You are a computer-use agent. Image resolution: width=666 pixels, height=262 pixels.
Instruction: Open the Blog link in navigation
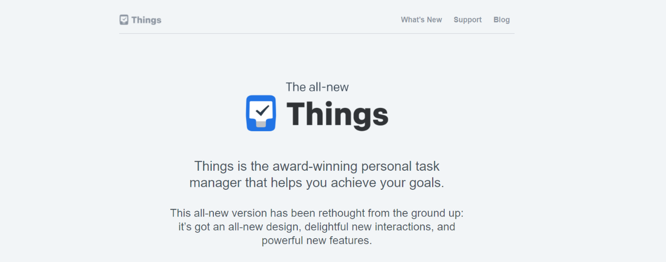coord(501,20)
